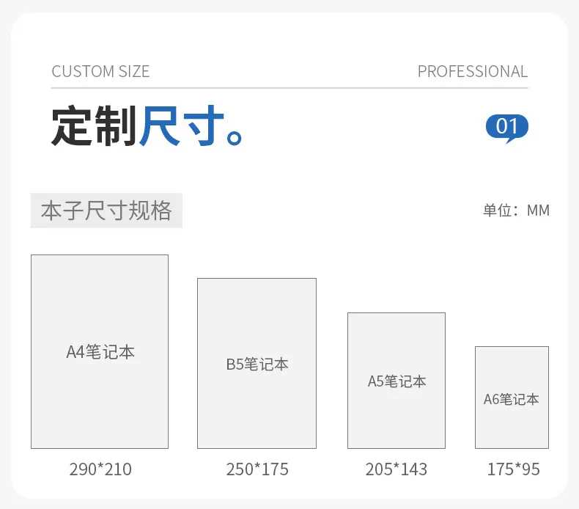Click the 本子尺寸规格 gray tag
The height and width of the screenshot is (509, 579).
[x=106, y=210]
